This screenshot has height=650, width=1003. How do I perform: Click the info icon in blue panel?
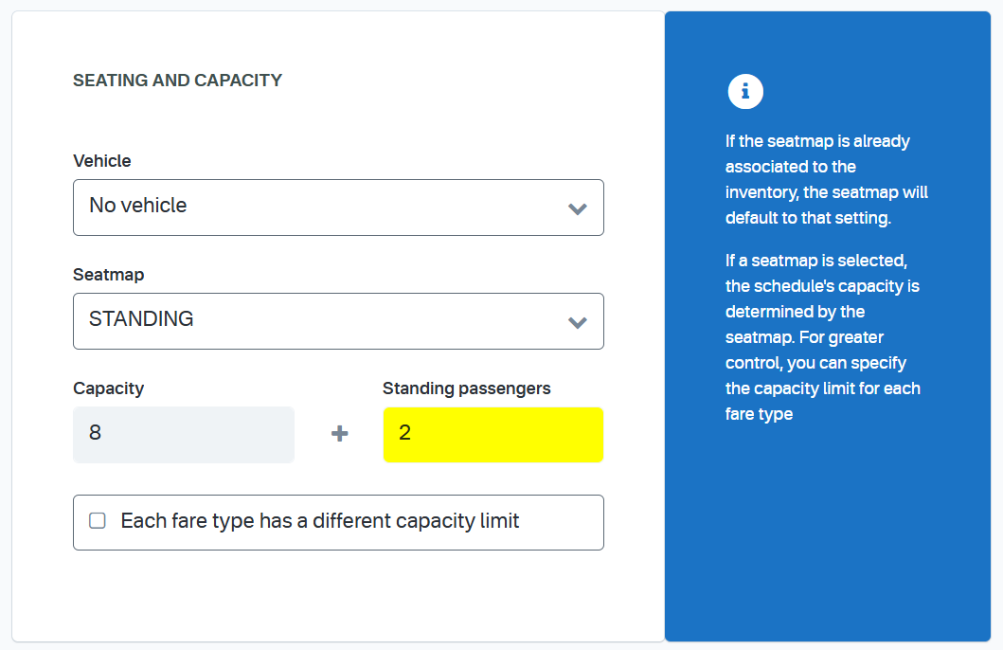[745, 92]
